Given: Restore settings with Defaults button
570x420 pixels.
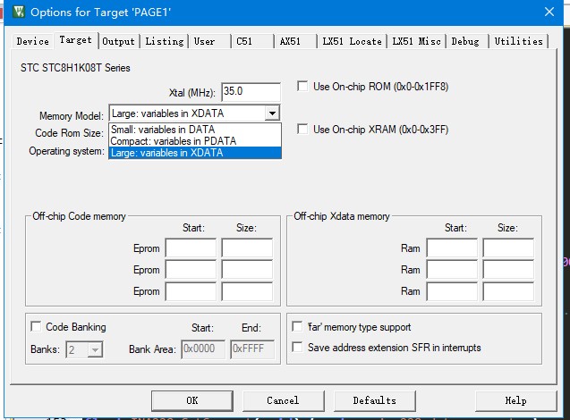Looking at the screenshot, I should click(x=374, y=400).
